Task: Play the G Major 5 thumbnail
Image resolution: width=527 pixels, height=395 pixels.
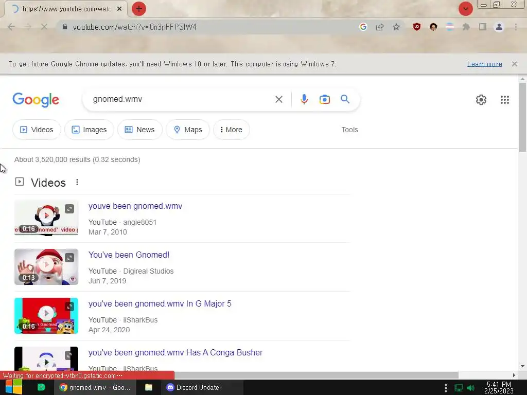Action: (46, 313)
